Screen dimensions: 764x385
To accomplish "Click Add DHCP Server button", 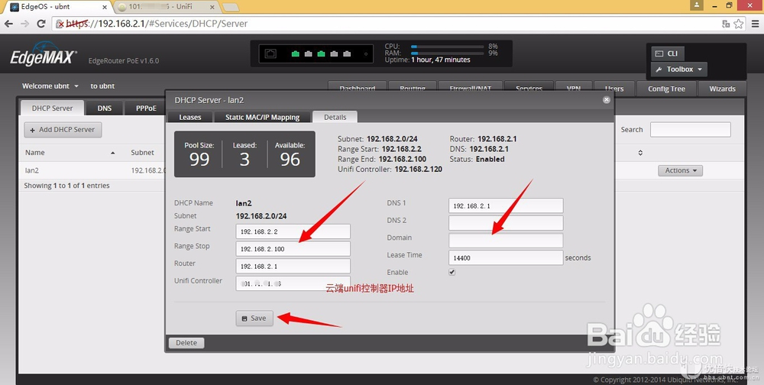I will point(63,130).
